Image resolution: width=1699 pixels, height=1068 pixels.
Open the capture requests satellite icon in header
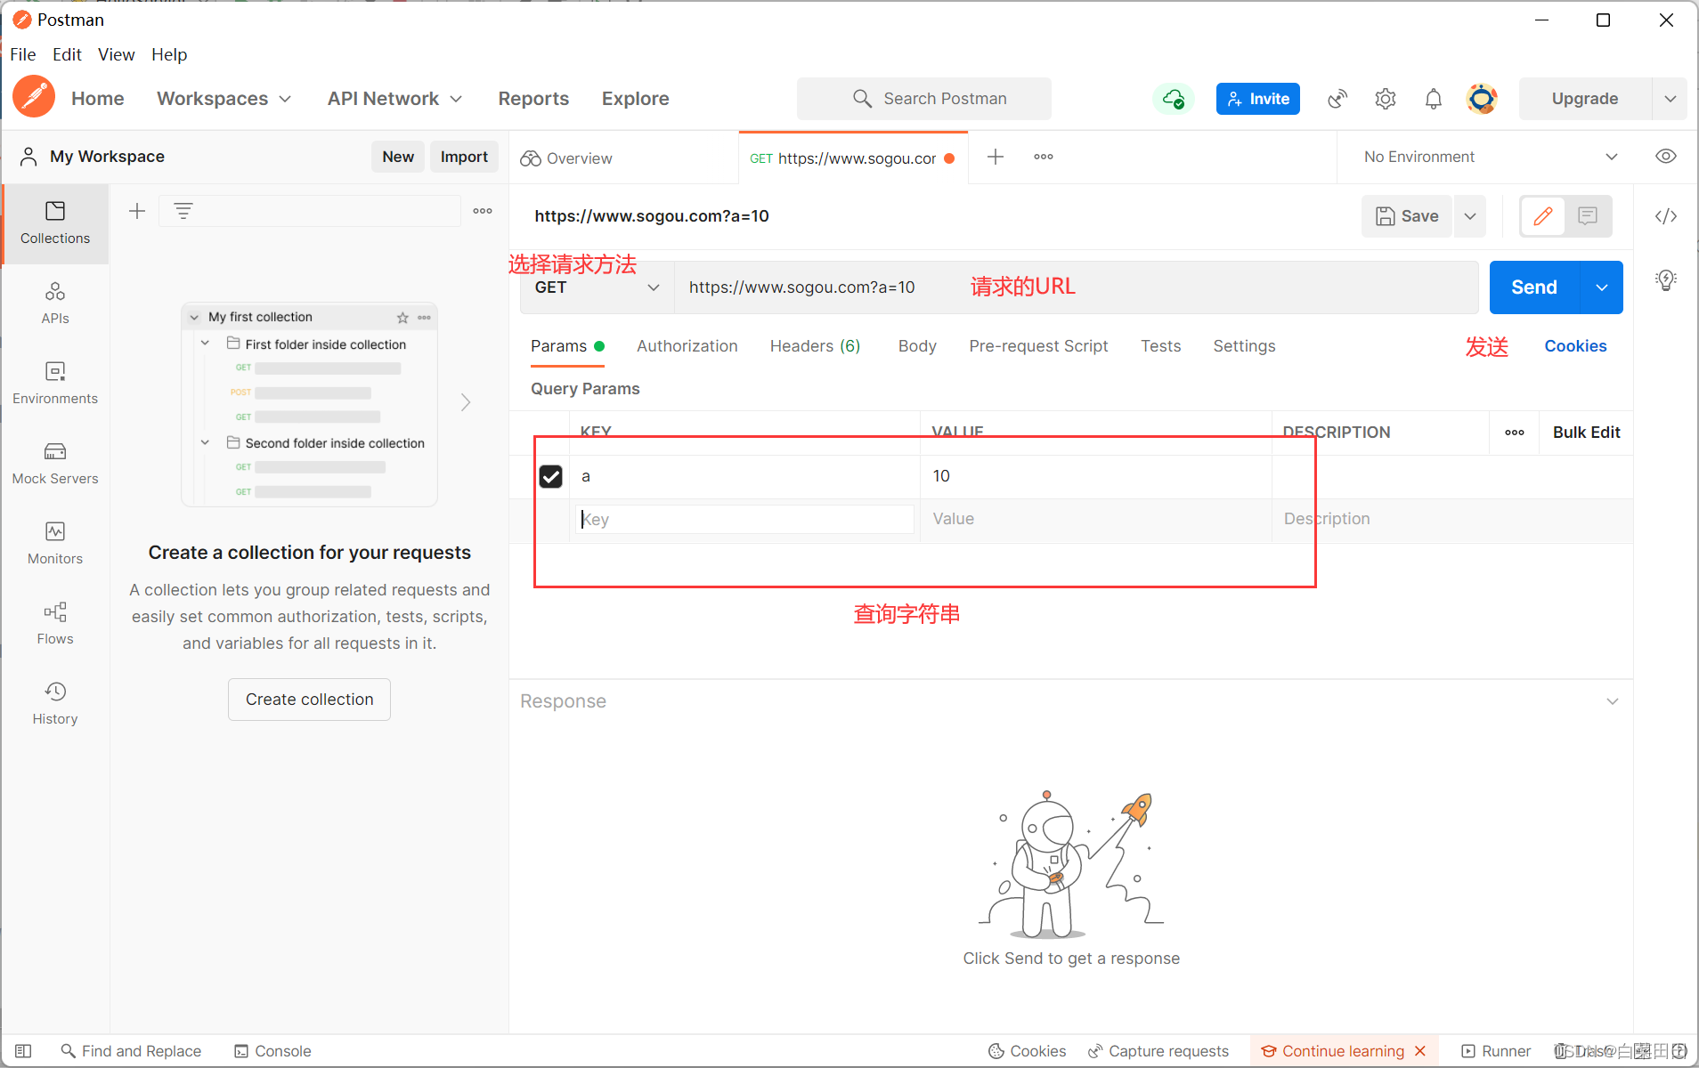pyautogui.click(x=1337, y=99)
